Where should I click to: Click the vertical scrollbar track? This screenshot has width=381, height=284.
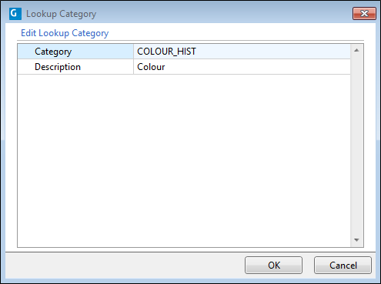coord(356,145)
